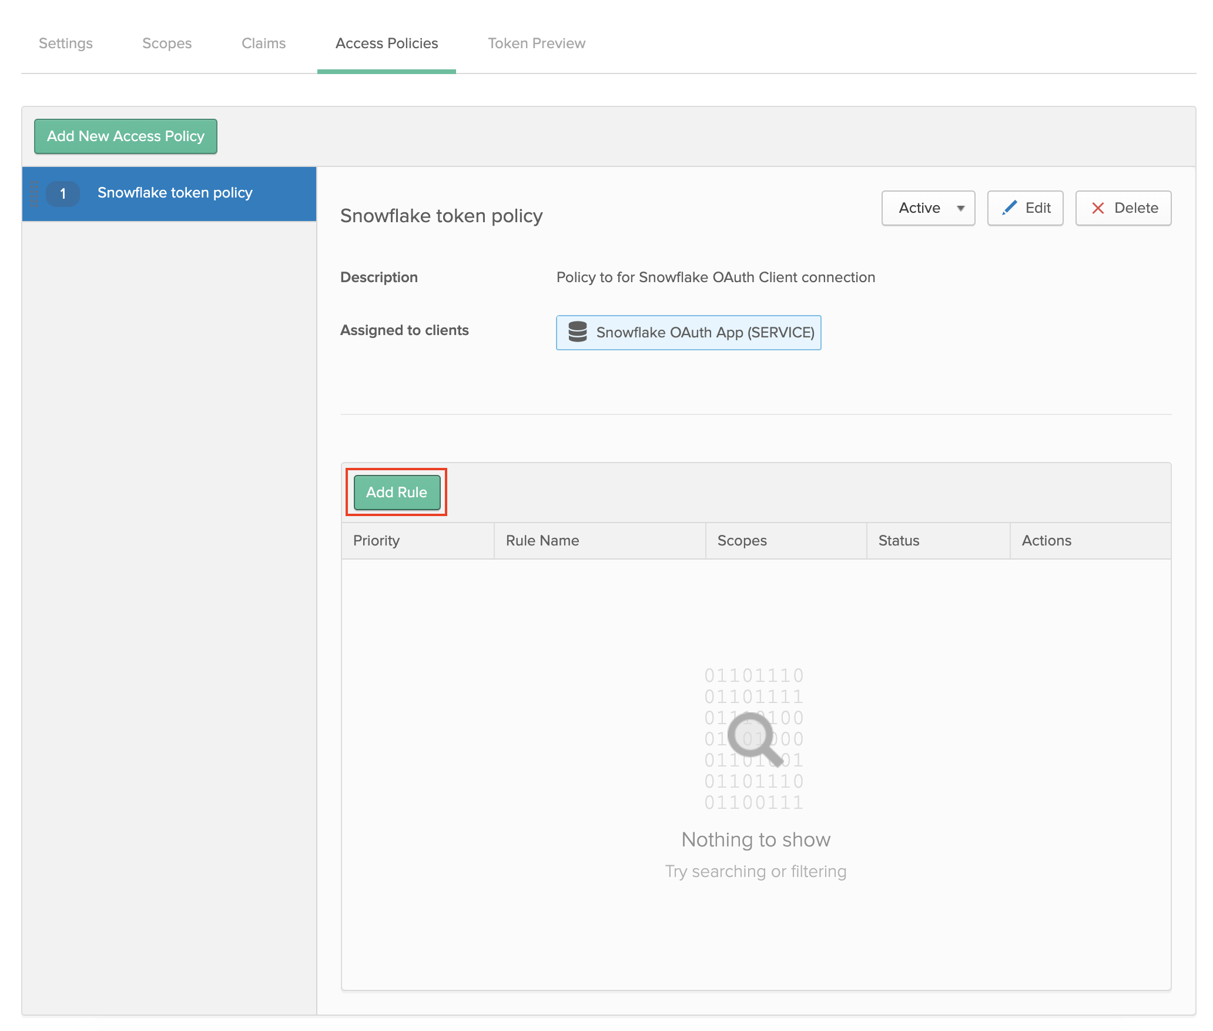Click the database icon on Snowflake OAuth App chip
The height and width of the screenshot is (1031, 1213).
coord(579,332)
